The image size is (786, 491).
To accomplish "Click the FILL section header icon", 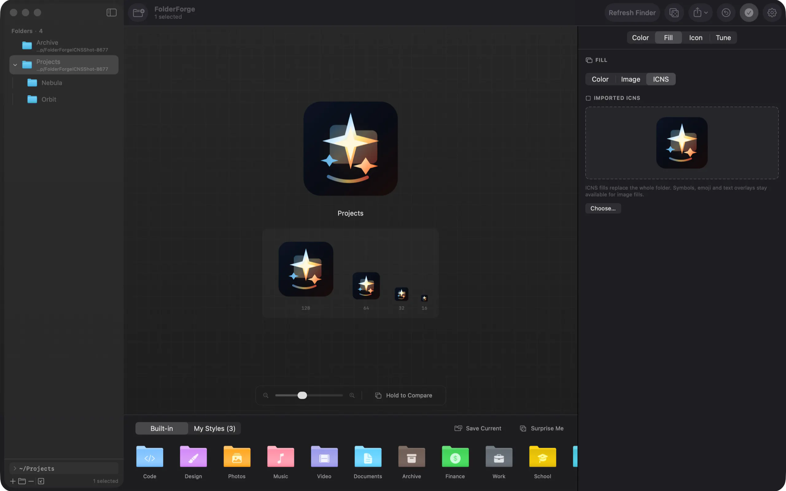I will (589, 60).
